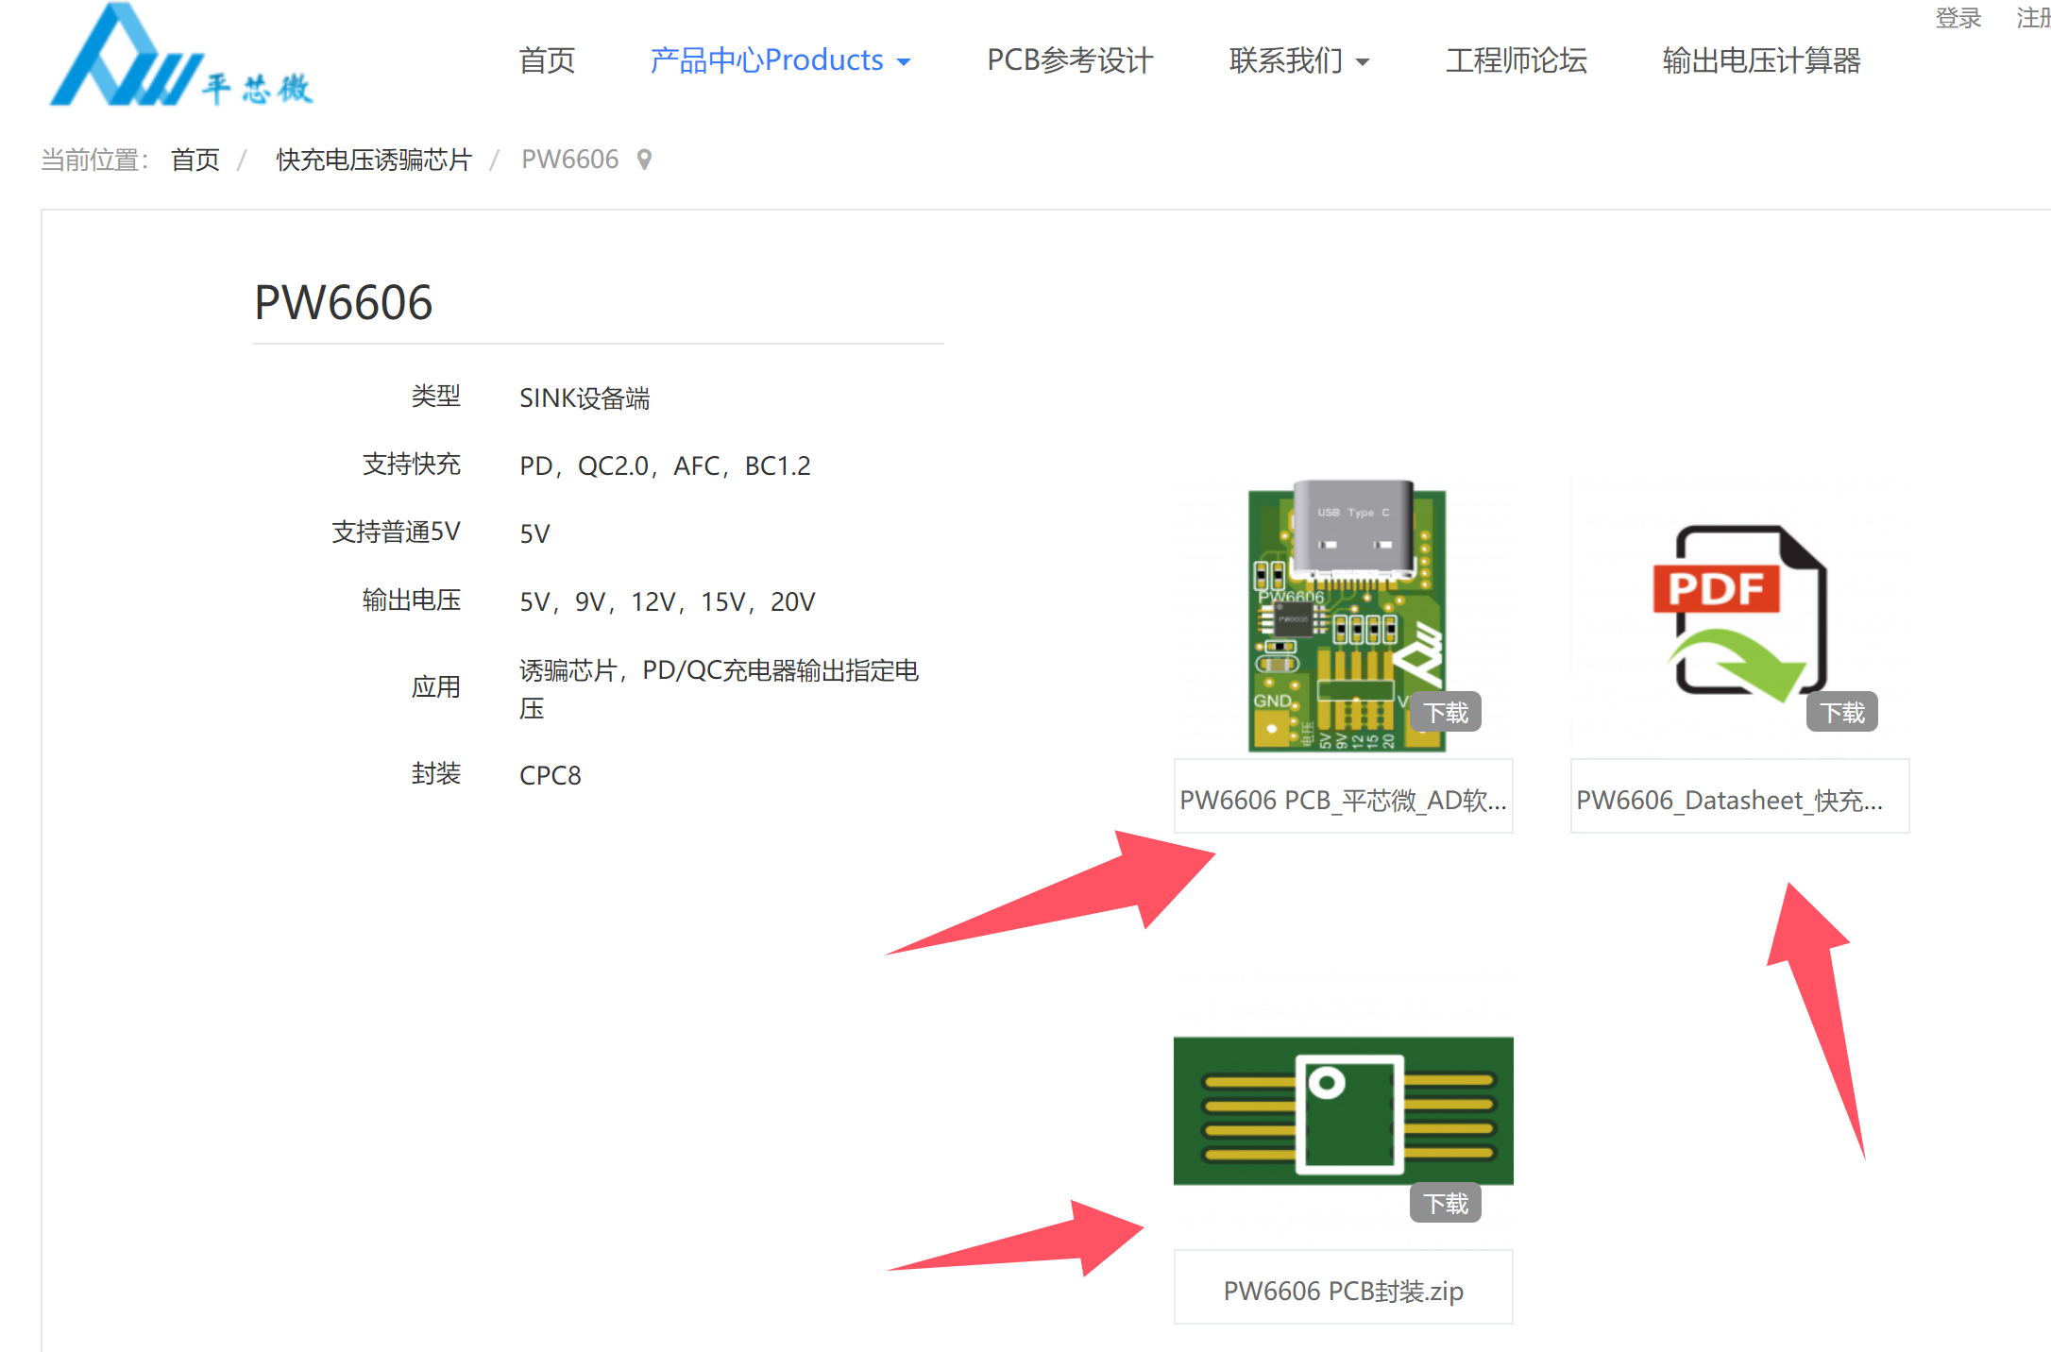This screenshot has height=1352, width=2051.
Task: Click the 登录 login link
Action: tap(1958, 18)
